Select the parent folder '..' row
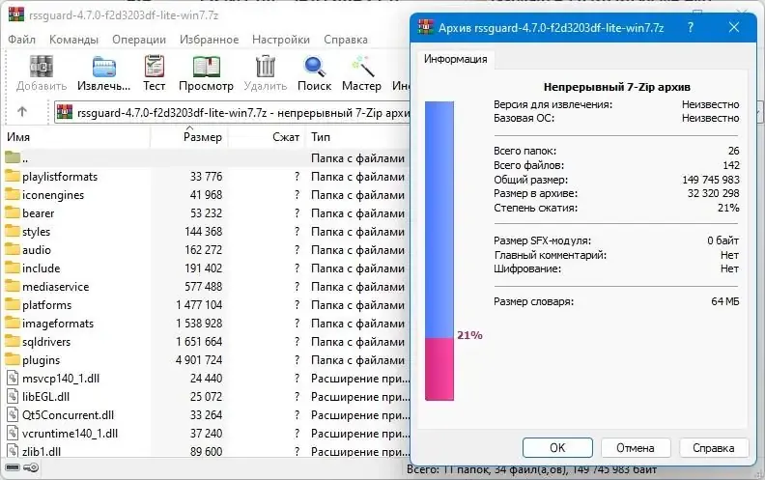The width and height of the screenshot is (765, 480). click(x=207, y=158)
